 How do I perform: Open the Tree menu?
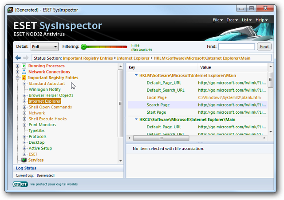[232, 20]
